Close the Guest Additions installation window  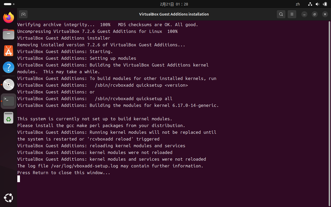coord(325,14)
